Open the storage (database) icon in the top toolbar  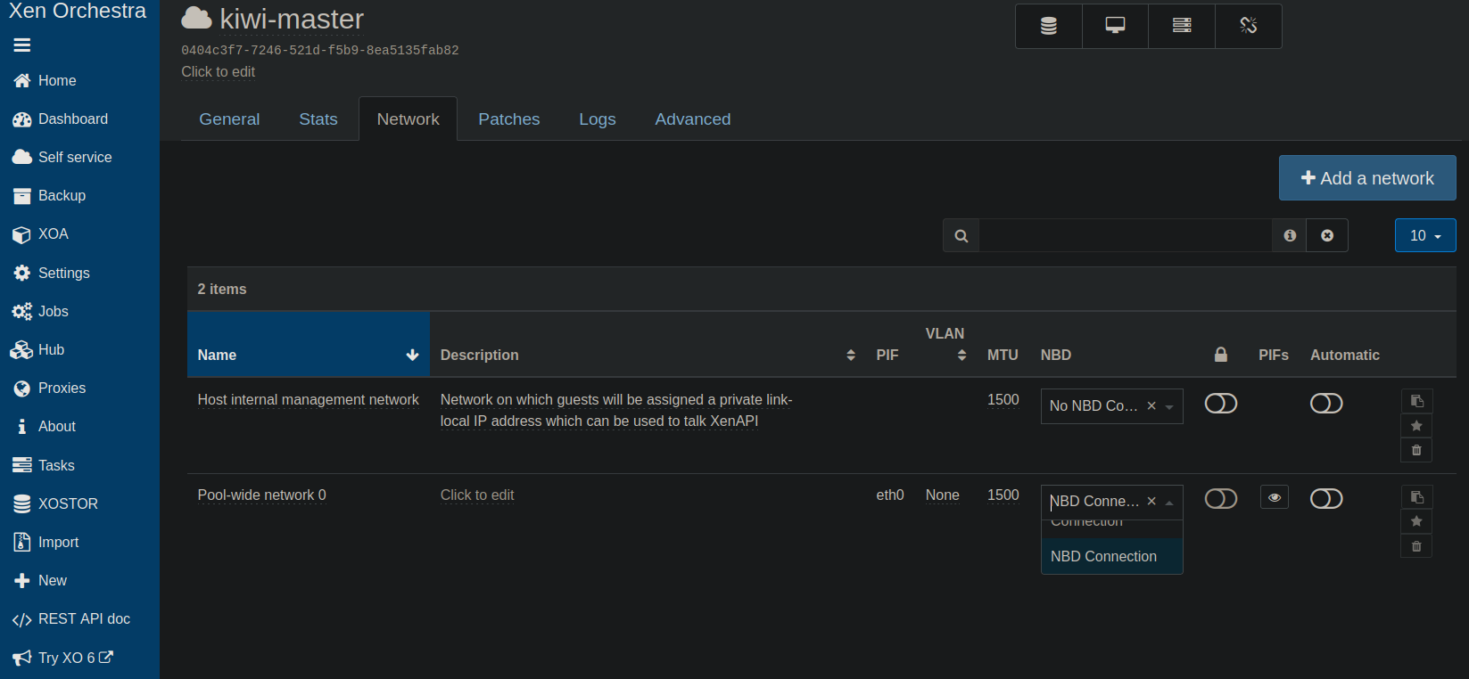1049,26
